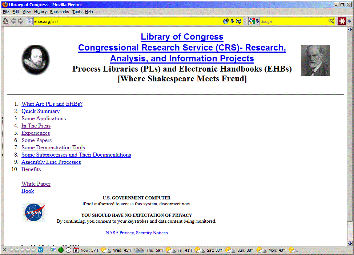Click the search magnifier go icon

(x=331, y=21)
